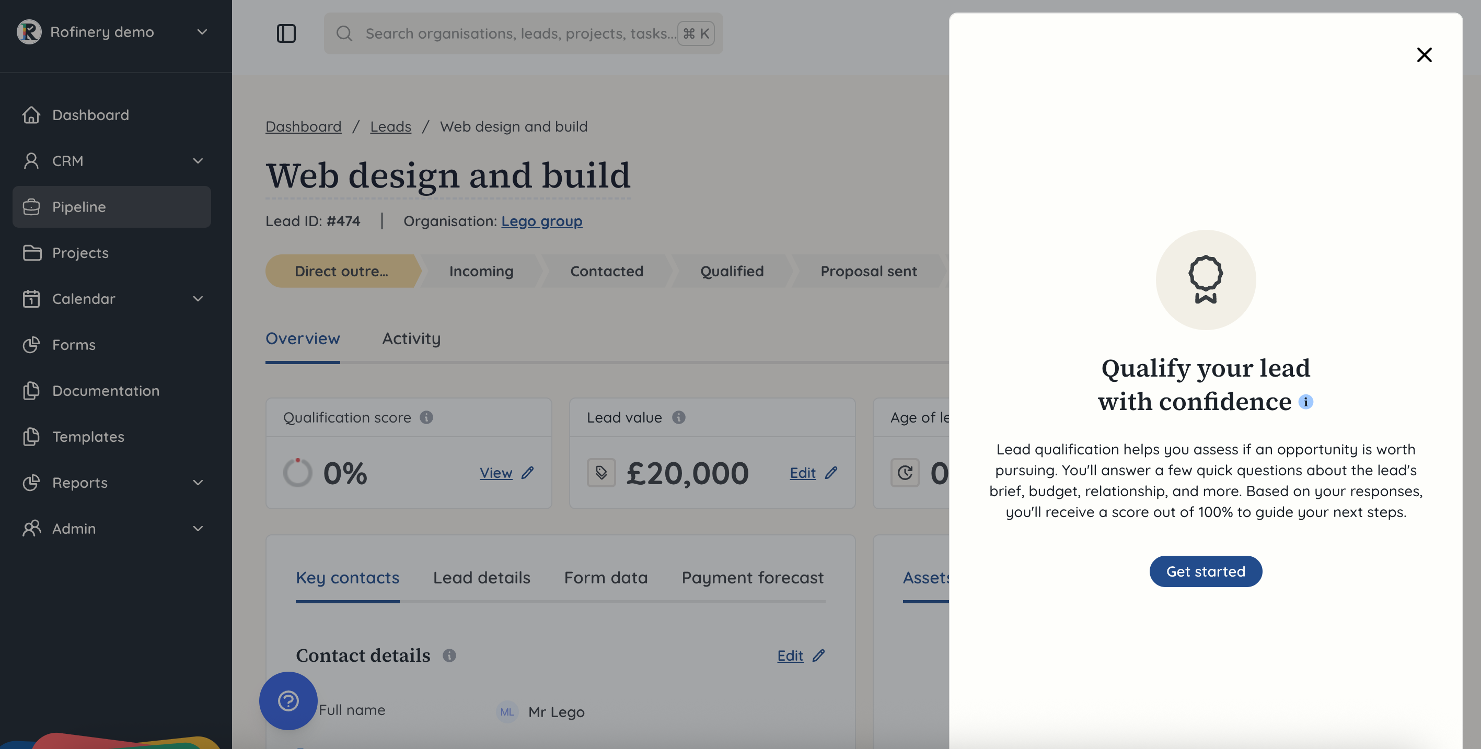Expand the Reports menu chevron
The height and width of the screenshot is (749, 1481).
pyautogui.click(x=198, y=483)
